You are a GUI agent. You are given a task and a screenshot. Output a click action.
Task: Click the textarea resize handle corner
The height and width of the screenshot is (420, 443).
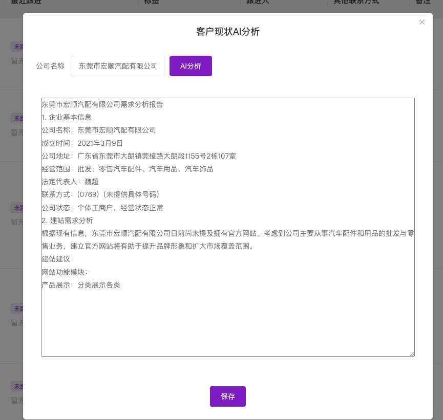point(412,353)
